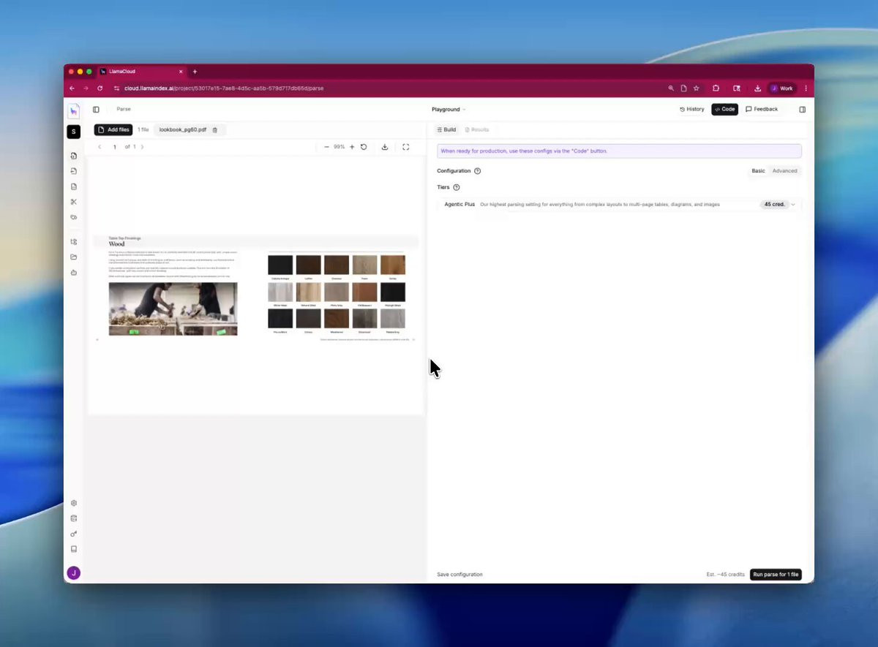
Task: Click the LlamaCloud llama logo in sidebar
Action: 73,110
